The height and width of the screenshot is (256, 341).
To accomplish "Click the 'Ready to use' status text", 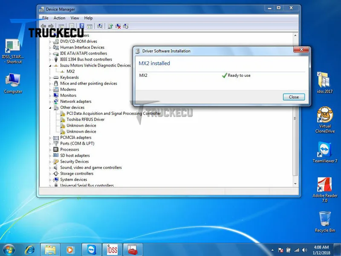I will [239, 76].
